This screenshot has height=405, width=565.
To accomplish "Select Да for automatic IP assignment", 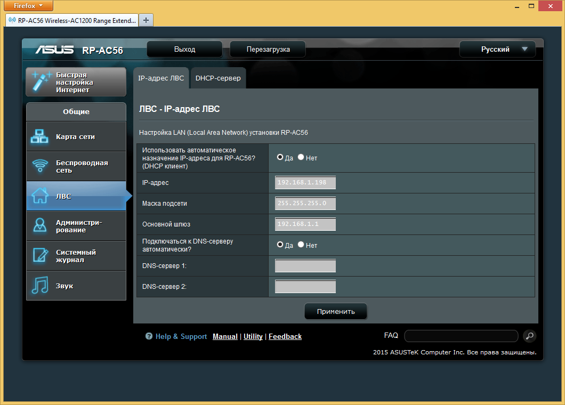I will coord(280,157).
